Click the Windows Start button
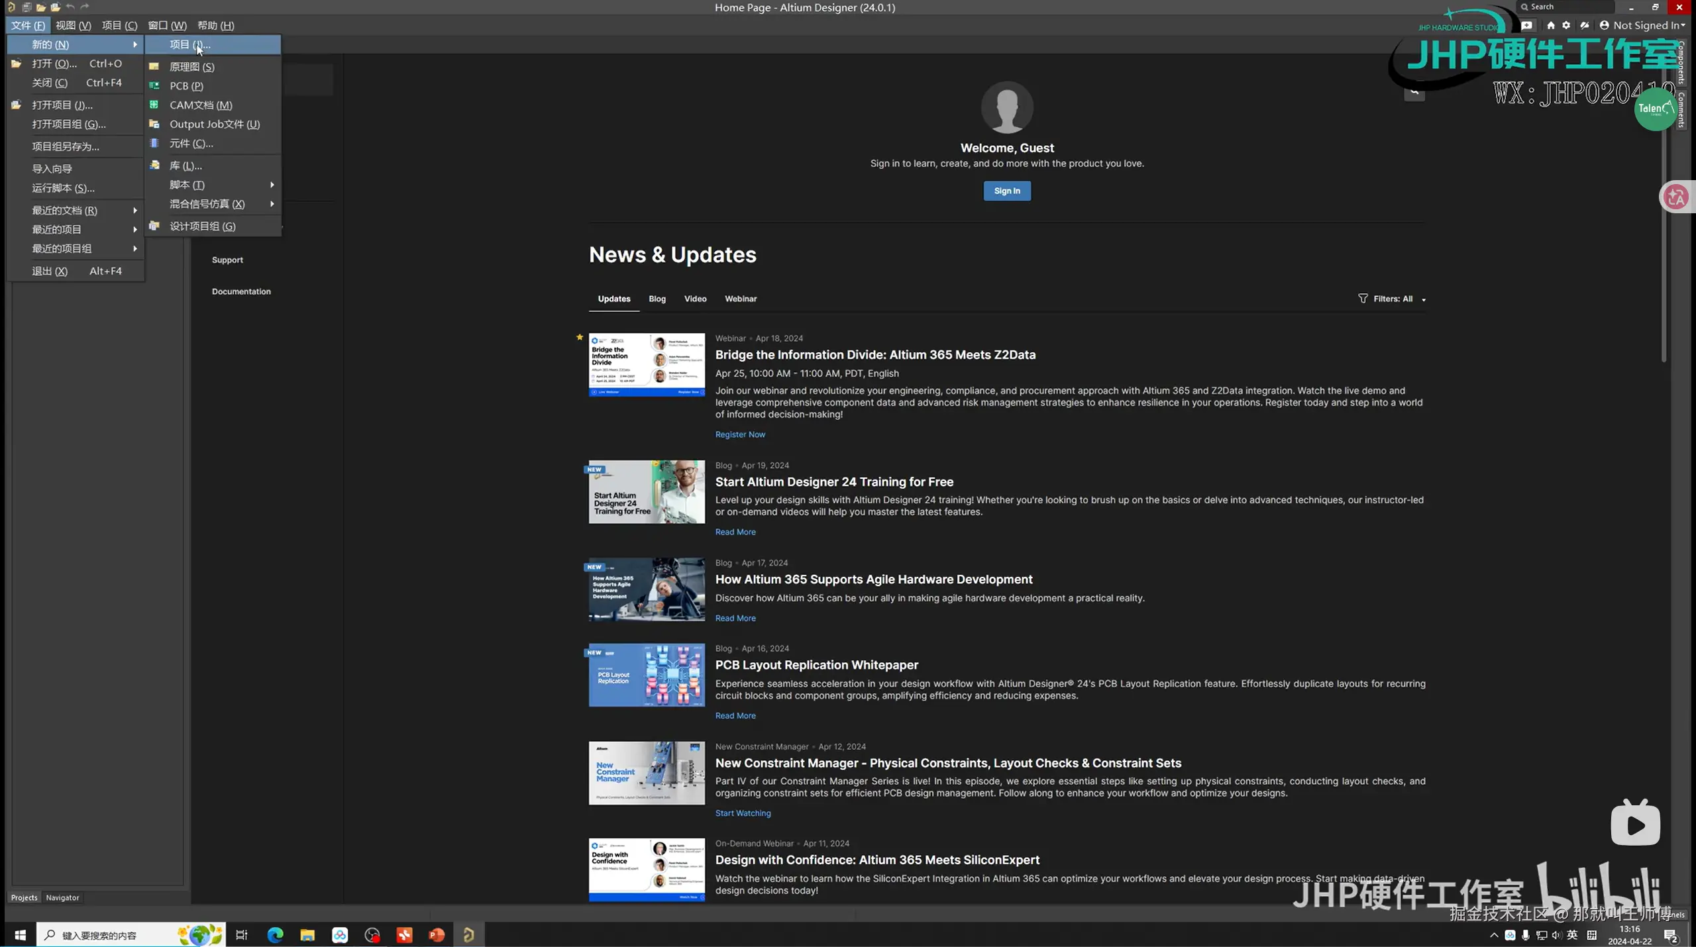The height and width of the screenshot is (947, 1696). click(20, 935)
